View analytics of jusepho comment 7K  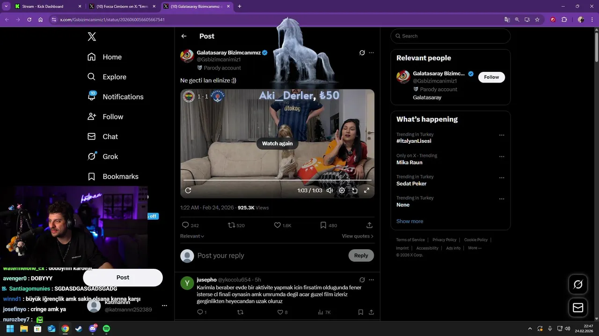(x=324, y=312)
